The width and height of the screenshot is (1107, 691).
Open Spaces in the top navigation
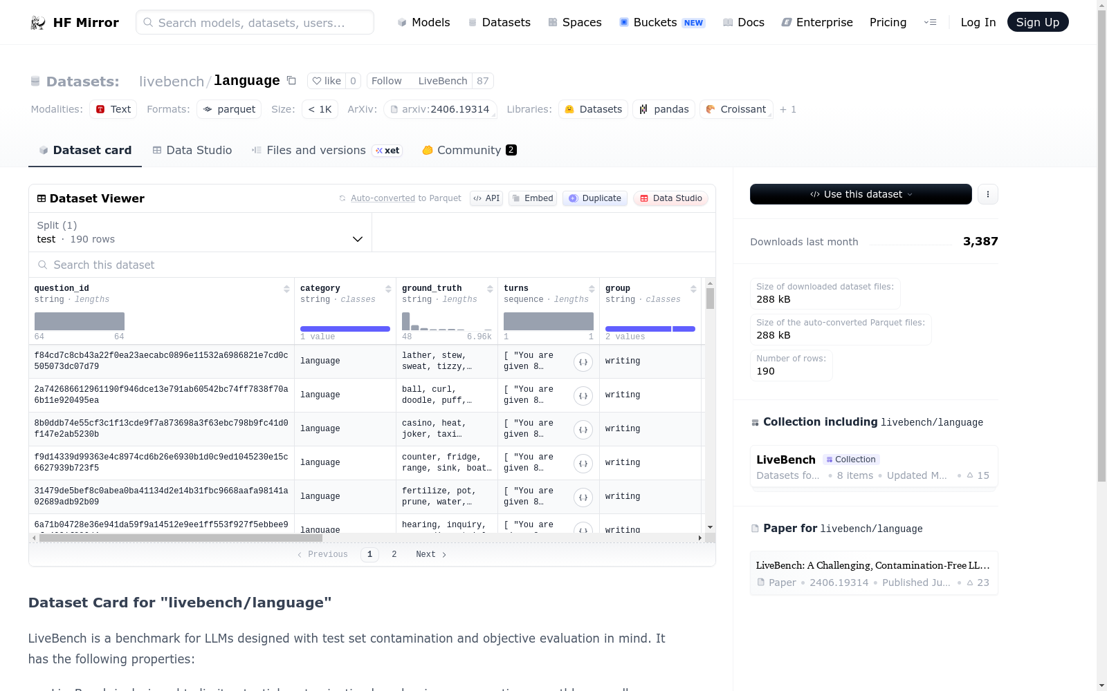575,22
